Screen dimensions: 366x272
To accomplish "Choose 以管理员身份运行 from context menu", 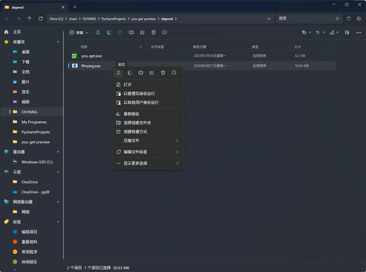I will pos(148,94).
